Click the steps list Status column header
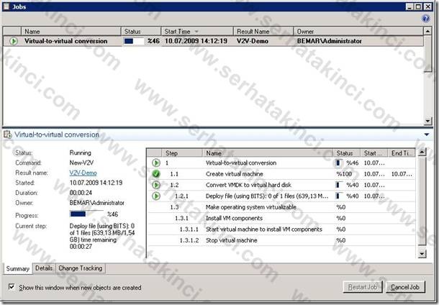This screenshot has width=439, height=305. point(347,153)
